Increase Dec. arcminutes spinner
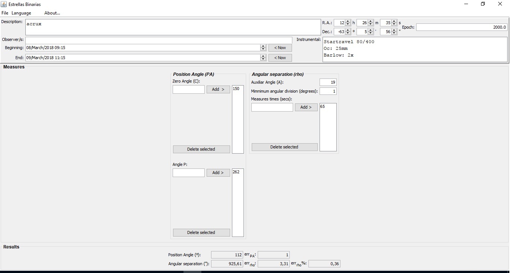This screenshot has width=512, height=273. pyautogui.click(x=371, y=30)
